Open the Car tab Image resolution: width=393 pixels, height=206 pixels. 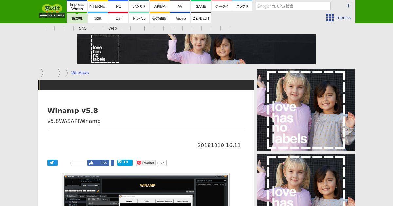[119, 18]
